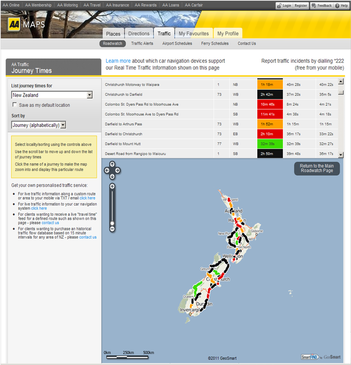
Task: Pan the map right with arrow icon
Action: tap(117, 170)
